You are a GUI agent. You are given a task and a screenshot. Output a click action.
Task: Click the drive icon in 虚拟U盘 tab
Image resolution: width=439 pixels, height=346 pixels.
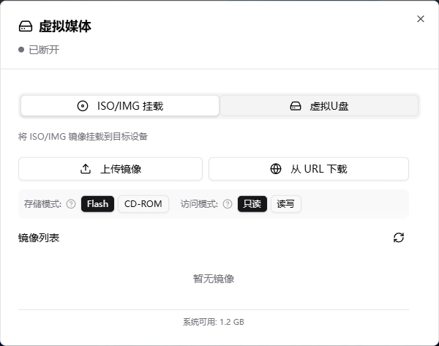tap(296, 105)
